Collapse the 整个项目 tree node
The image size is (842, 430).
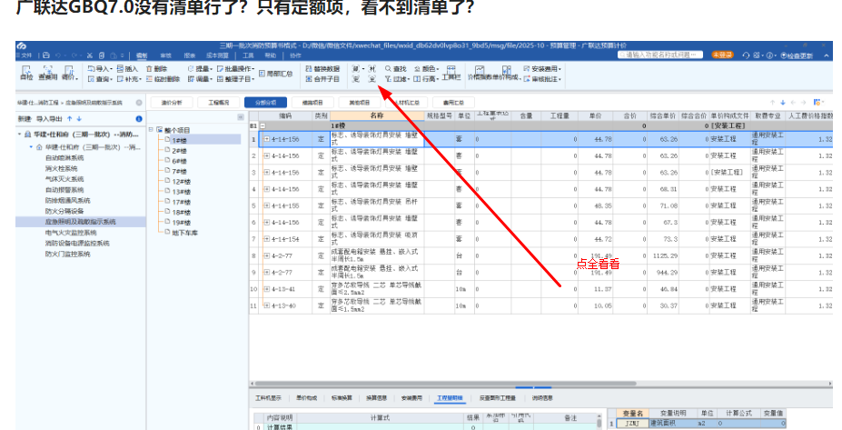coord(152,129)
